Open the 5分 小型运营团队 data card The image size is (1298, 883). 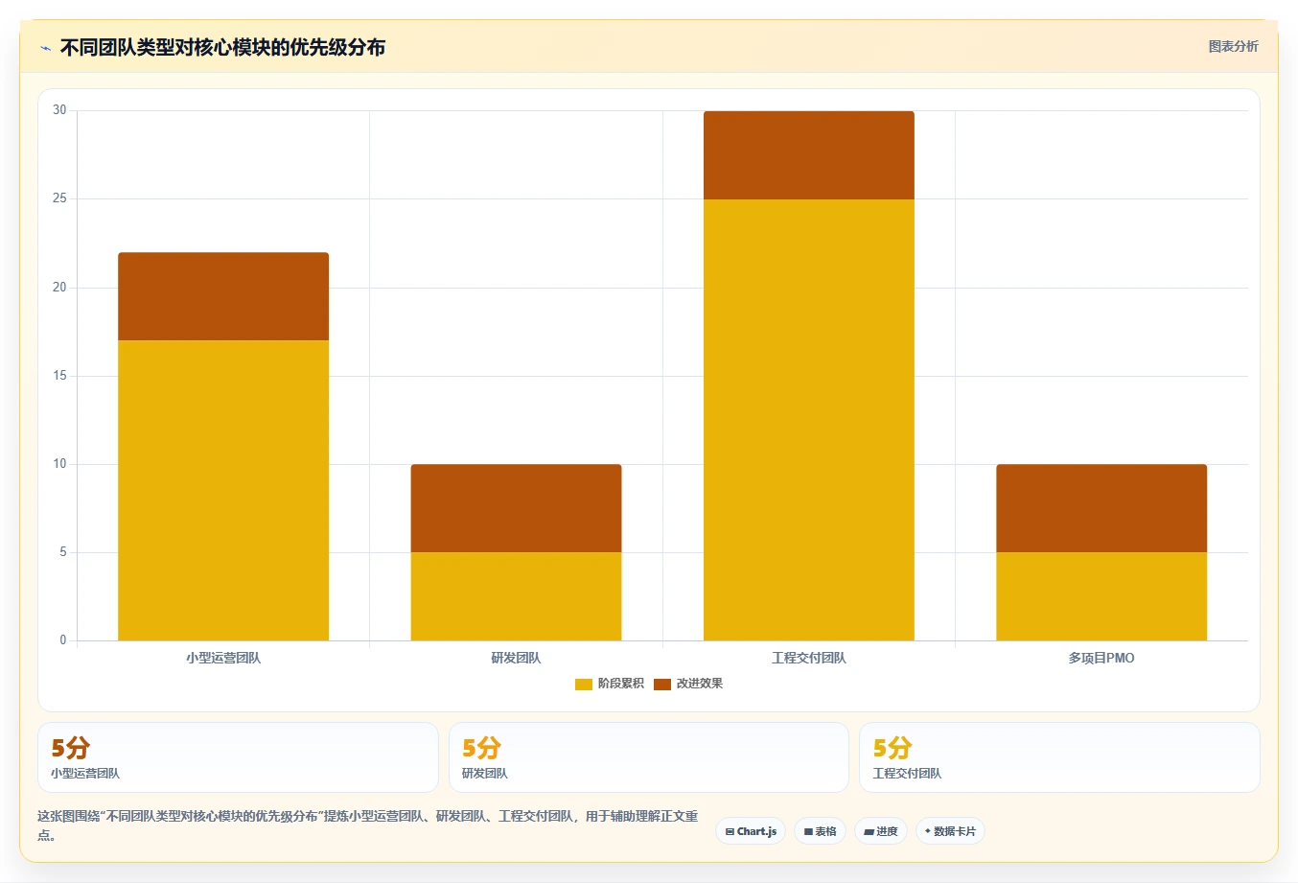[x=238, y=757]
